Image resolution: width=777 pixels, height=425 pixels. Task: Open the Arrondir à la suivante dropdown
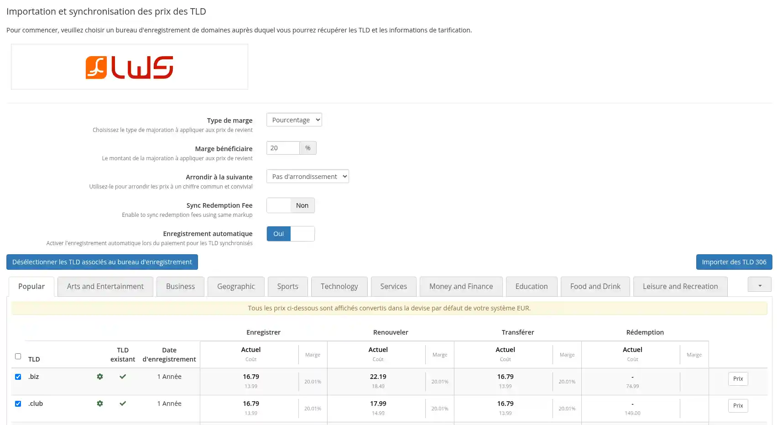(x=308, y=176)
